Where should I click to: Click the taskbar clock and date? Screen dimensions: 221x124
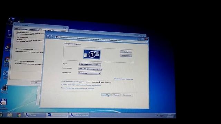(x=170, y=116)
